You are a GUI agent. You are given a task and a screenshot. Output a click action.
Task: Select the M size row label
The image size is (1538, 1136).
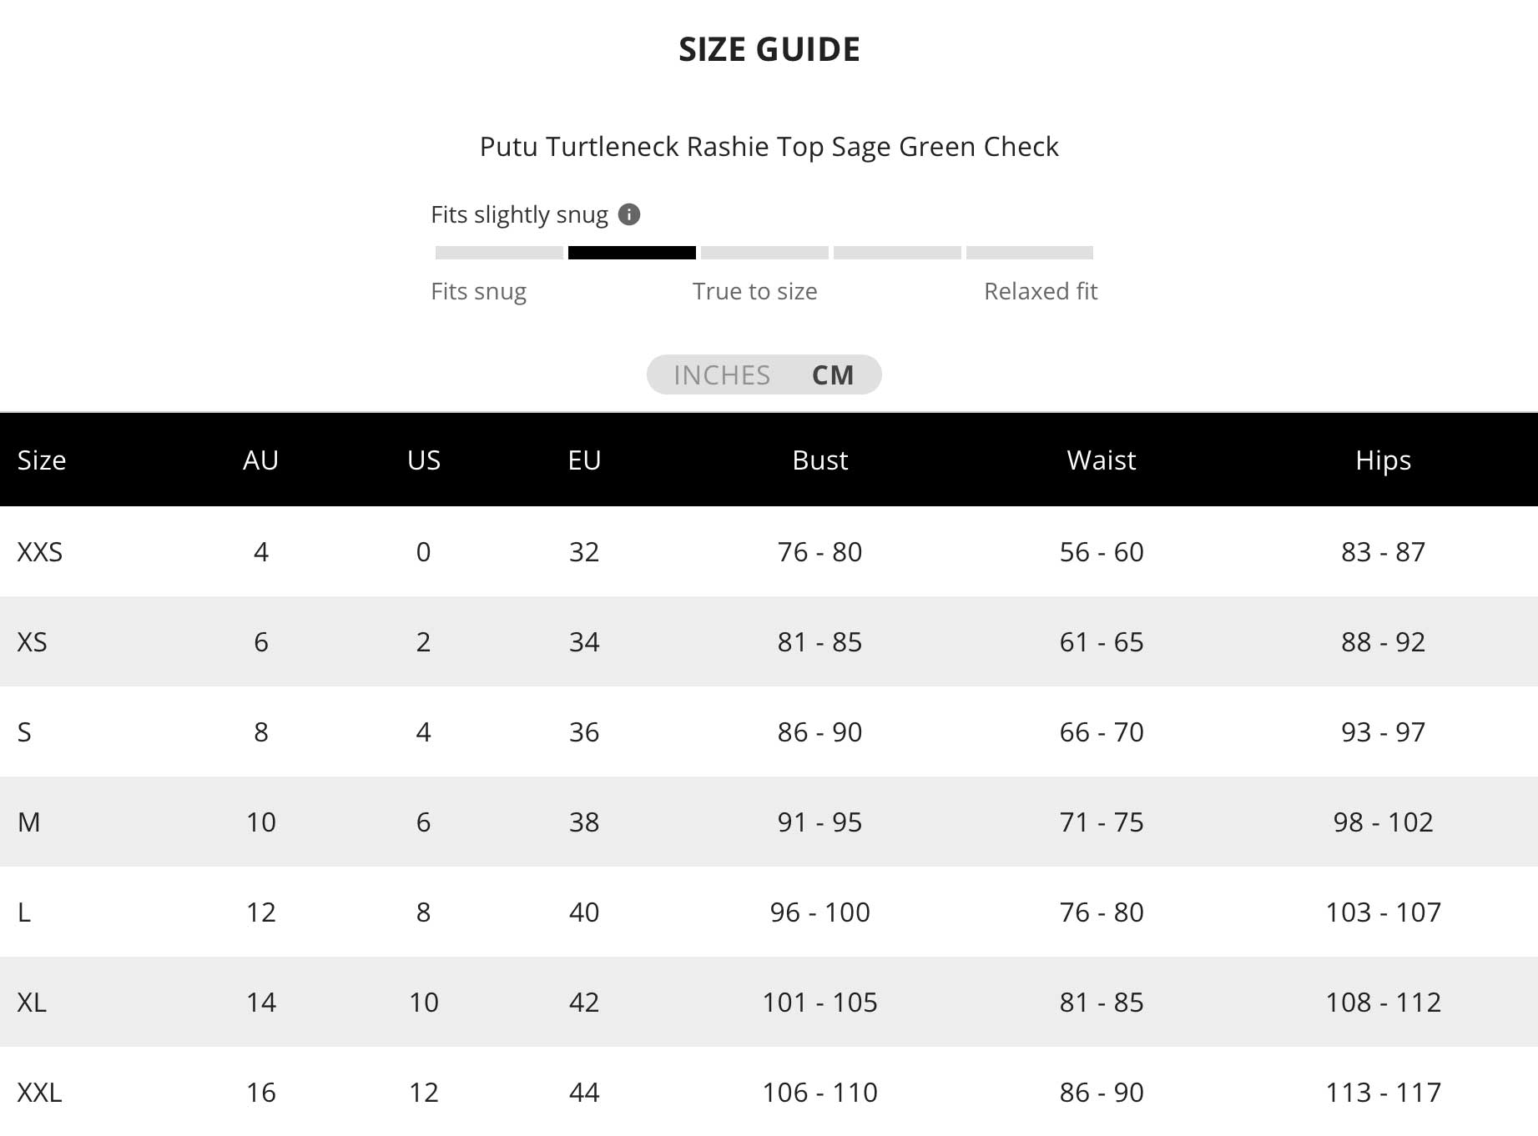(29, 822)
